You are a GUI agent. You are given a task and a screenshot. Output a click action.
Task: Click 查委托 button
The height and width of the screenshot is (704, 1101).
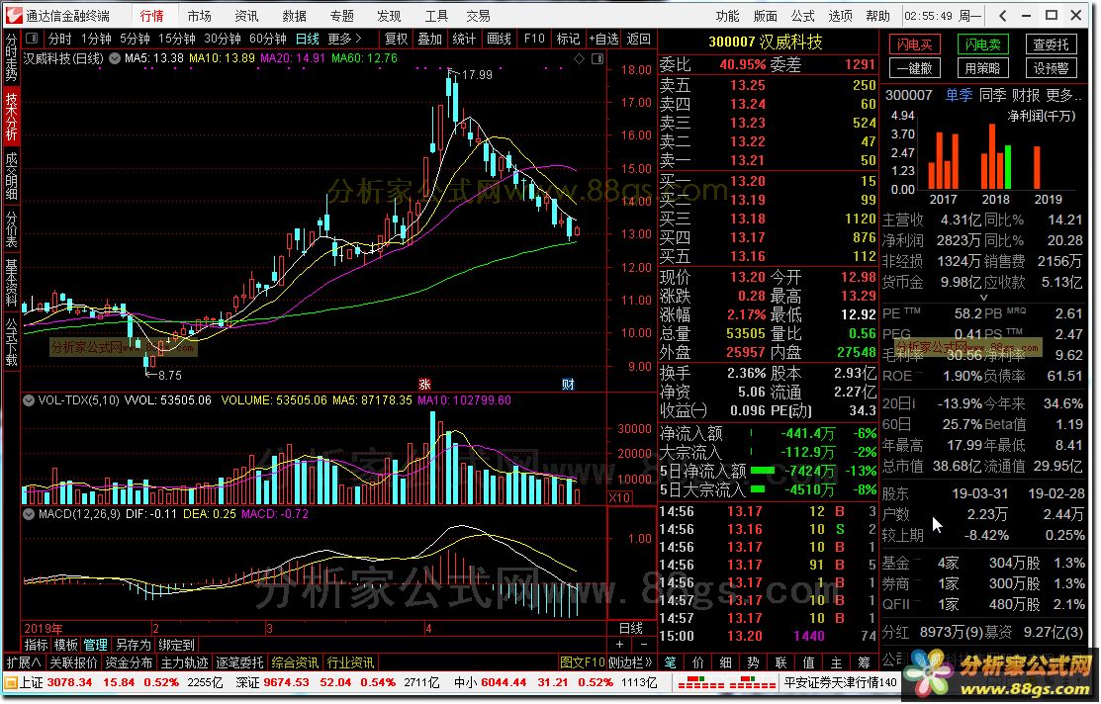1051,44
